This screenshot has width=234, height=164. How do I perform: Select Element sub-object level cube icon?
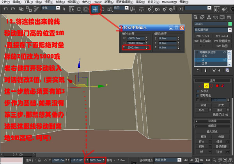[x=223, y=86]
